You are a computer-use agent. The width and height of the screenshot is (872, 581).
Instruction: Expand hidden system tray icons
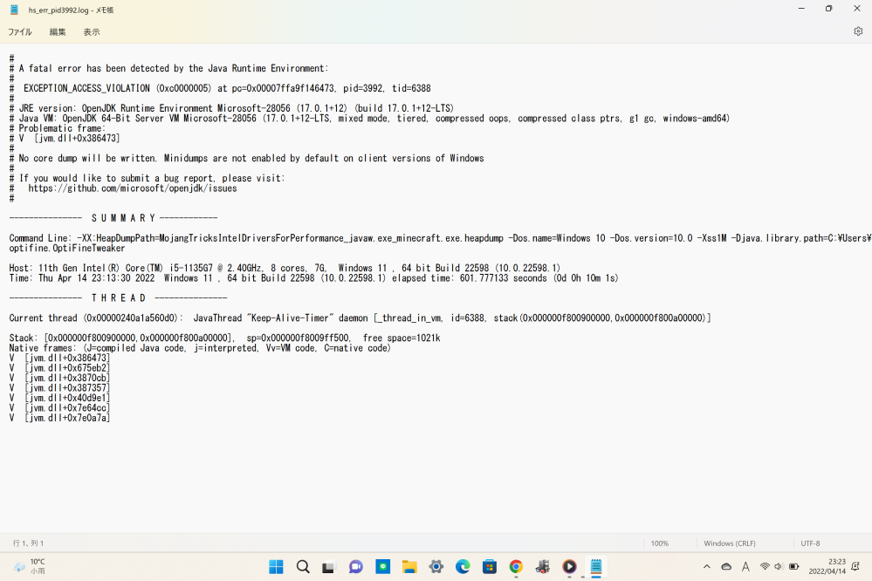(707, 566)
